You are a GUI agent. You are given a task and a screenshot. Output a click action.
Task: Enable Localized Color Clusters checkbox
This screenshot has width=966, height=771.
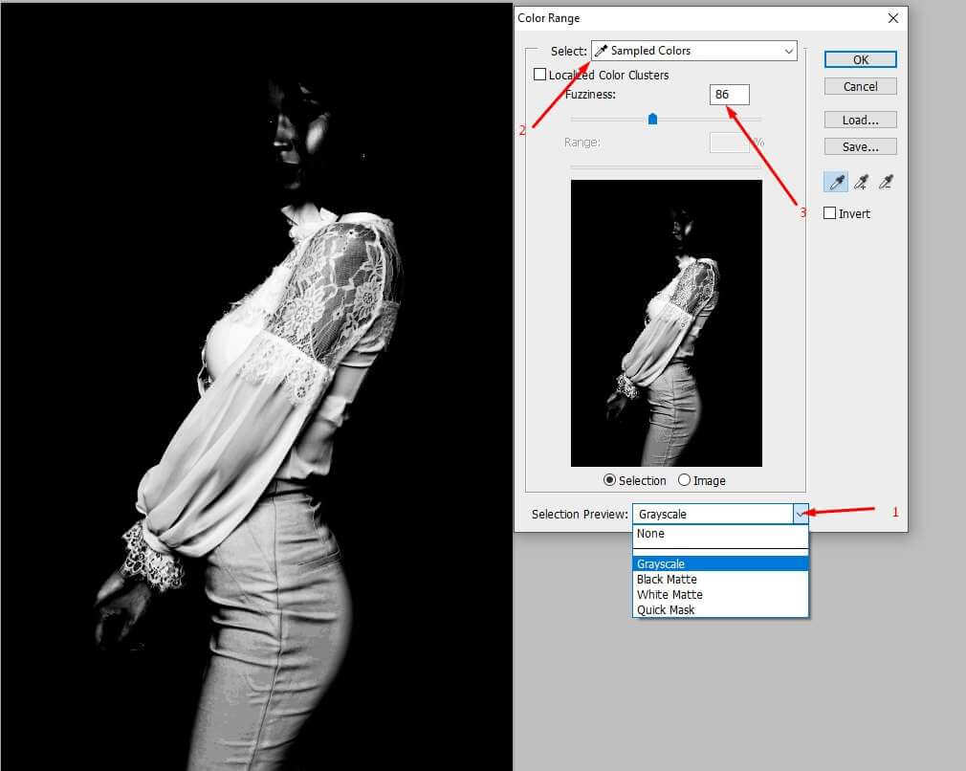540,75
